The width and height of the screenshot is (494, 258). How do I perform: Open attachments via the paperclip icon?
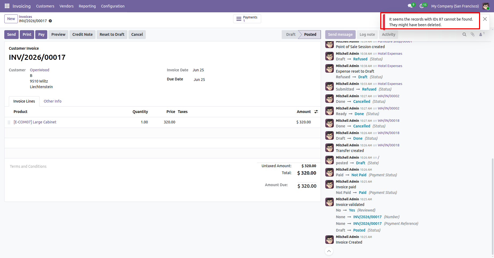pyautogui.click(x=473, y=34)
